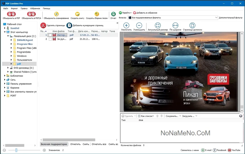Adjust the thumbnail zoom slider handle

point(16,150)
